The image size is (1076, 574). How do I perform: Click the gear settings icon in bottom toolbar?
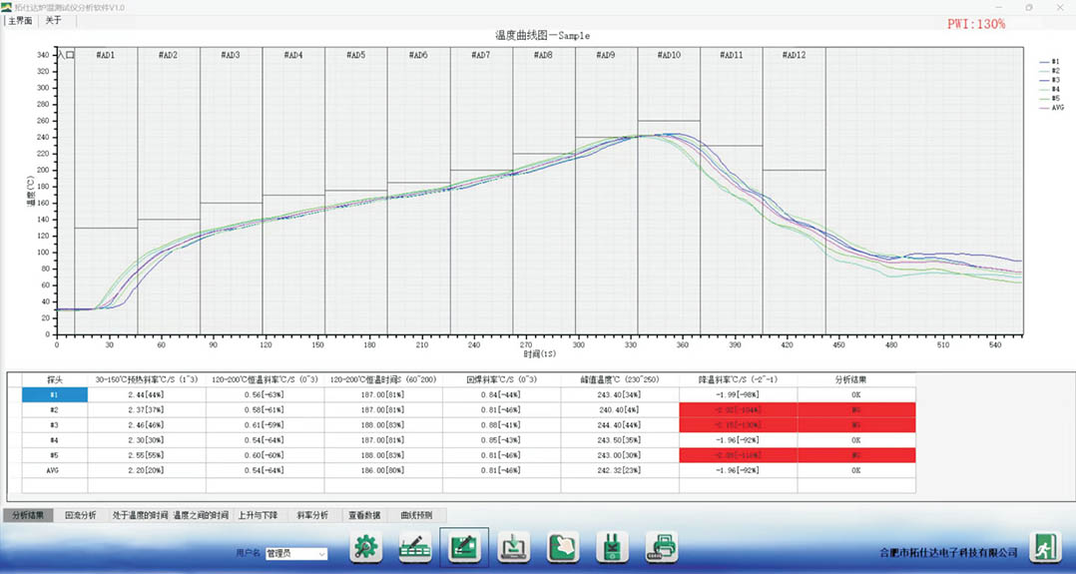click(x=366, y=547)
